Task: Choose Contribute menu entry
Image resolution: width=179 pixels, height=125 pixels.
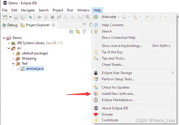Action: tap(134, 120)
